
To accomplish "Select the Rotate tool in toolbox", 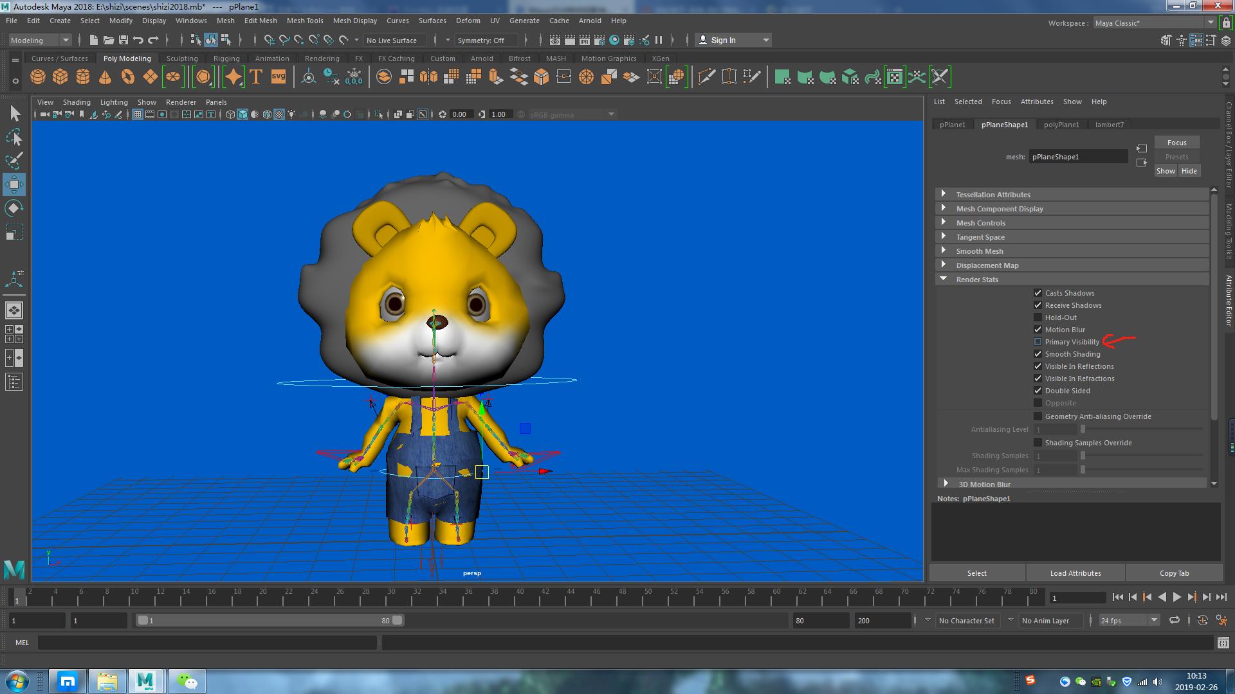I will [14, 208].
